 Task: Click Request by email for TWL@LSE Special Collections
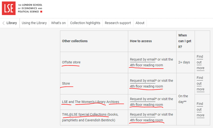[143, 115]
